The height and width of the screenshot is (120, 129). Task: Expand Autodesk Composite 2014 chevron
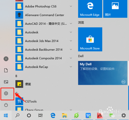pyautogui.click(x=71, y=58)
